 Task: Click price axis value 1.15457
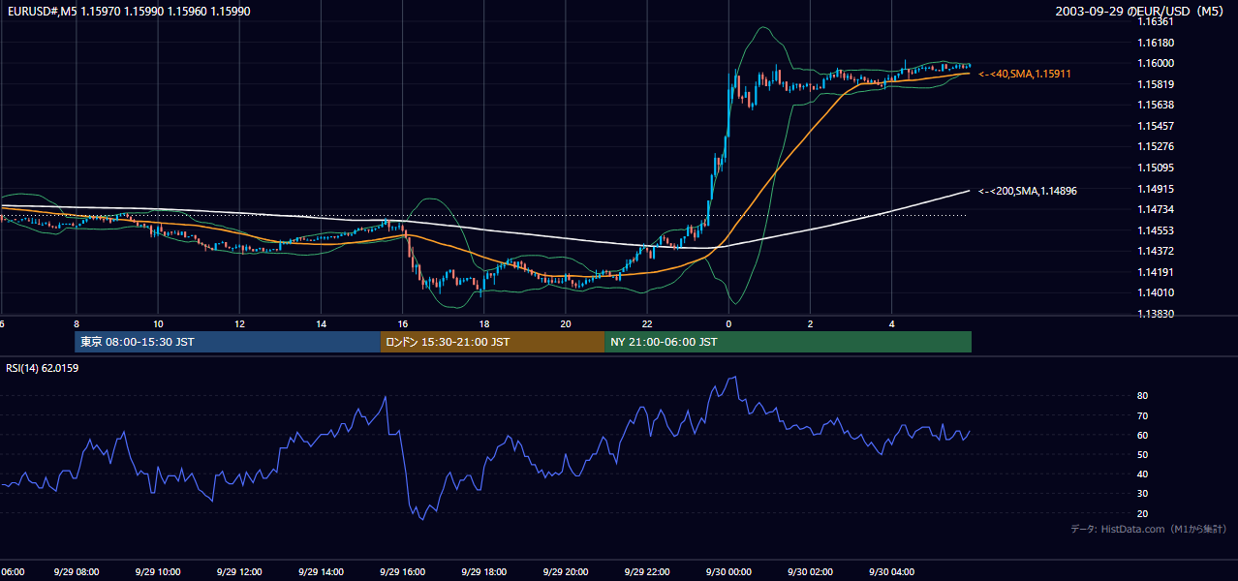[1156, 126]
